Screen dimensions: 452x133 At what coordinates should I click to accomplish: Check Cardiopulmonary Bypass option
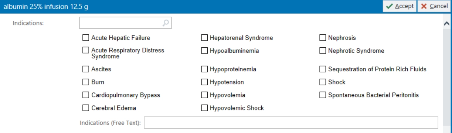point(85,95)
